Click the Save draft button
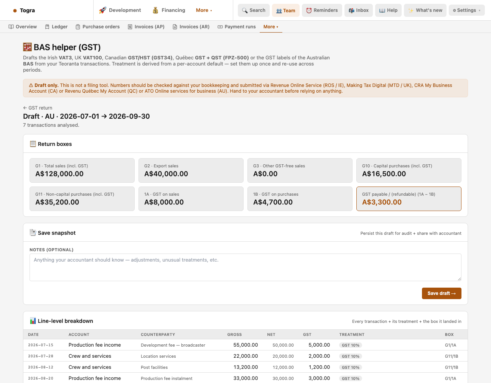491x383 pixels. point(442,293)
